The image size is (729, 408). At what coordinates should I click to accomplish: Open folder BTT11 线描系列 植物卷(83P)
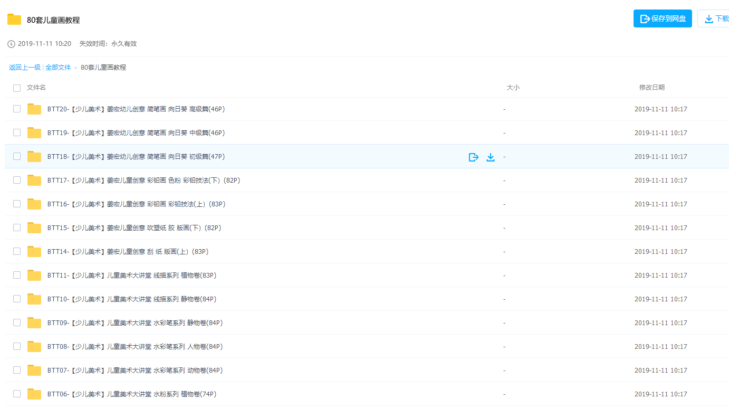(x=132, y=276)
